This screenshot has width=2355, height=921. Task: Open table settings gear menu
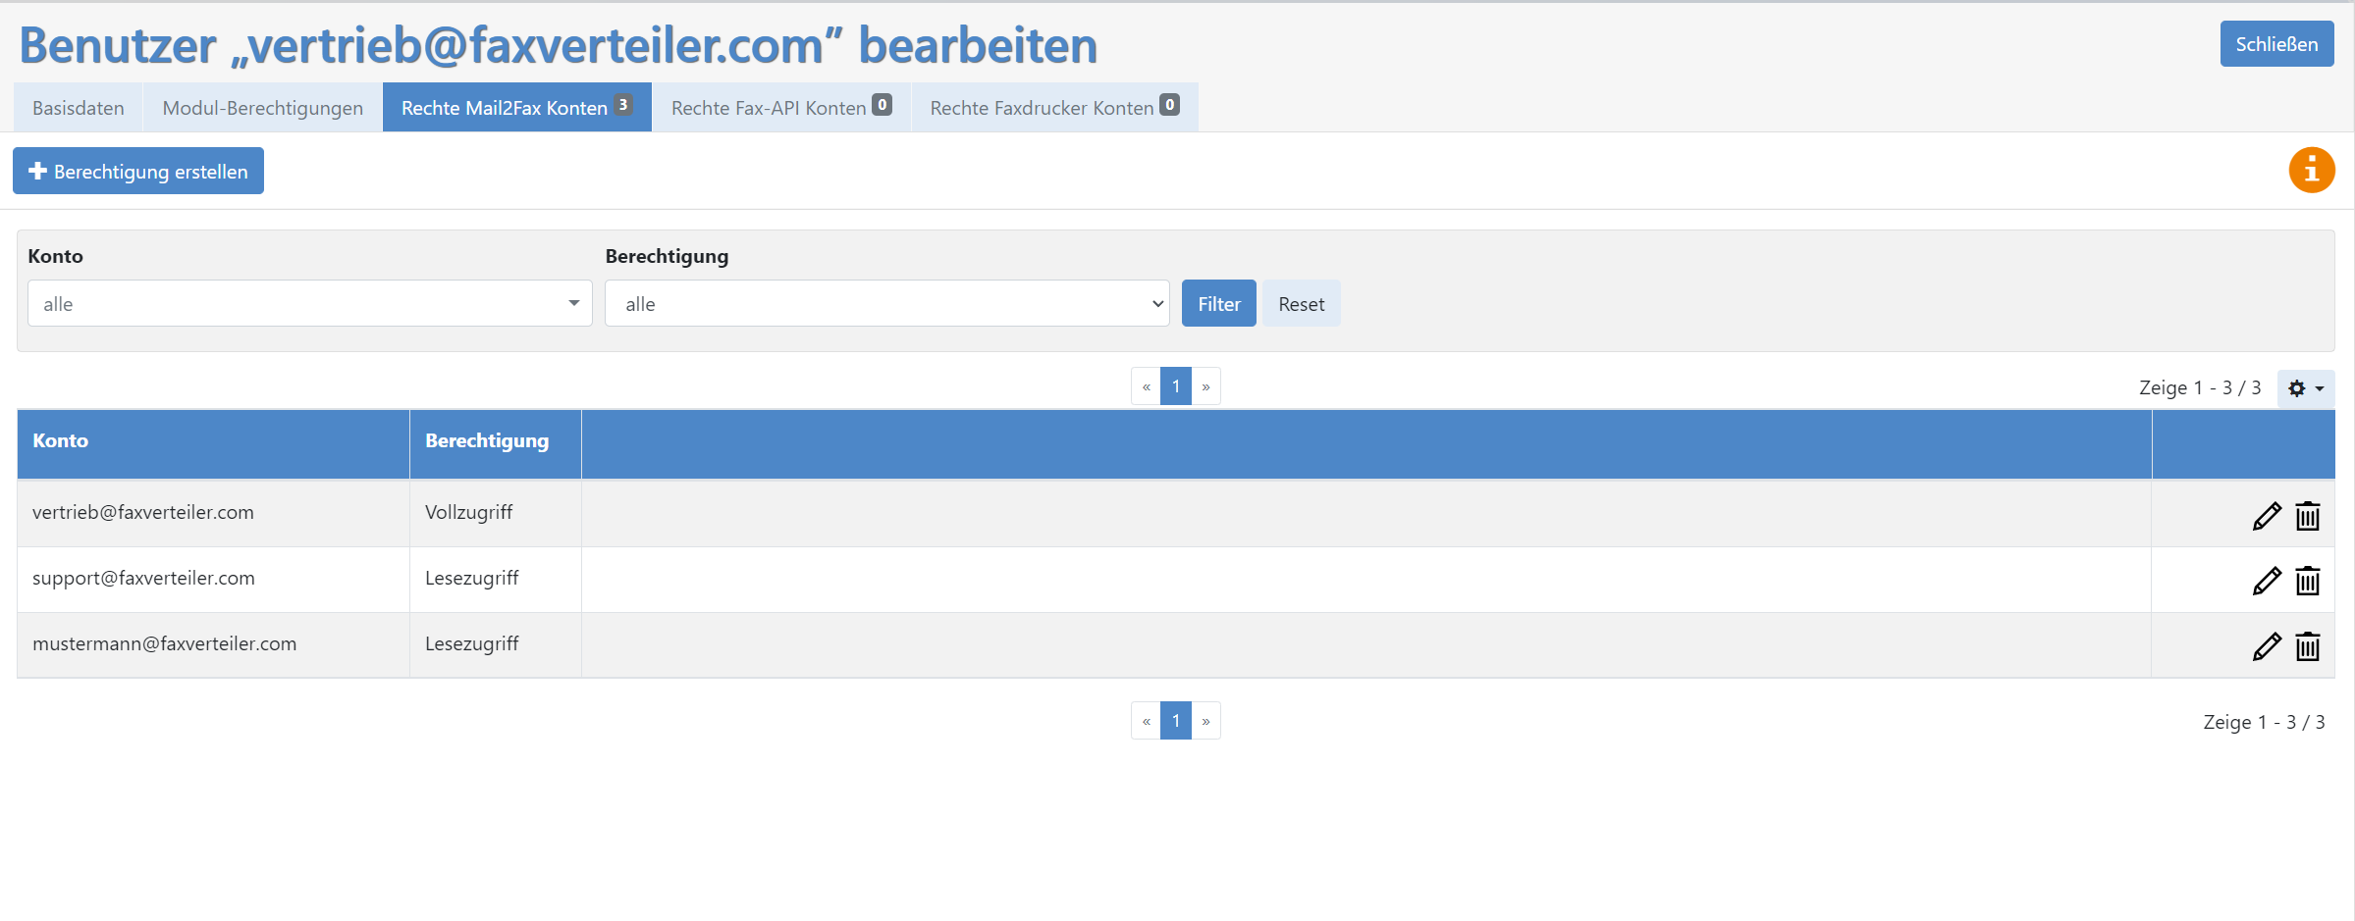pos(2305,388)
